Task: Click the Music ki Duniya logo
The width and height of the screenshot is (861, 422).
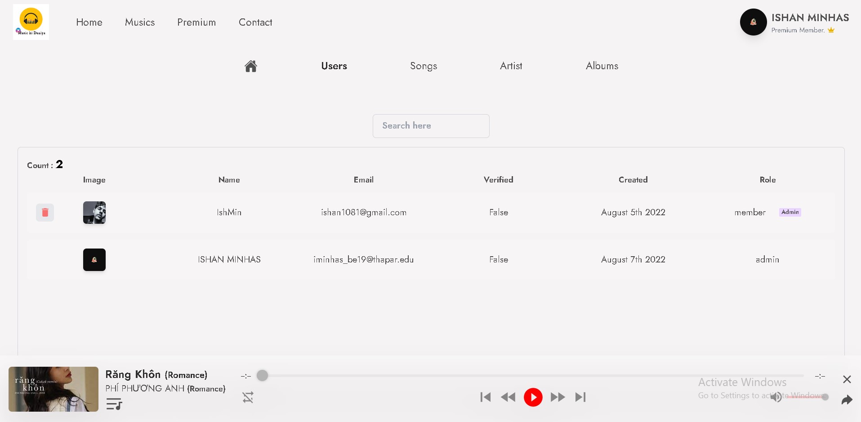Action: 31,22
